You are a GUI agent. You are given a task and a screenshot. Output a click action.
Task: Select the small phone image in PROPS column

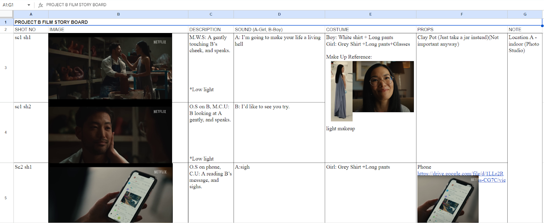pos(448,199)
